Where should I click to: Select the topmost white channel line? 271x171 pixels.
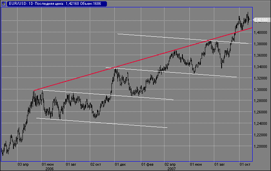184,39
